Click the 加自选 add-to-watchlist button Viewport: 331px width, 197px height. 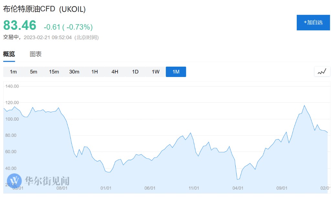coord(313,22)
